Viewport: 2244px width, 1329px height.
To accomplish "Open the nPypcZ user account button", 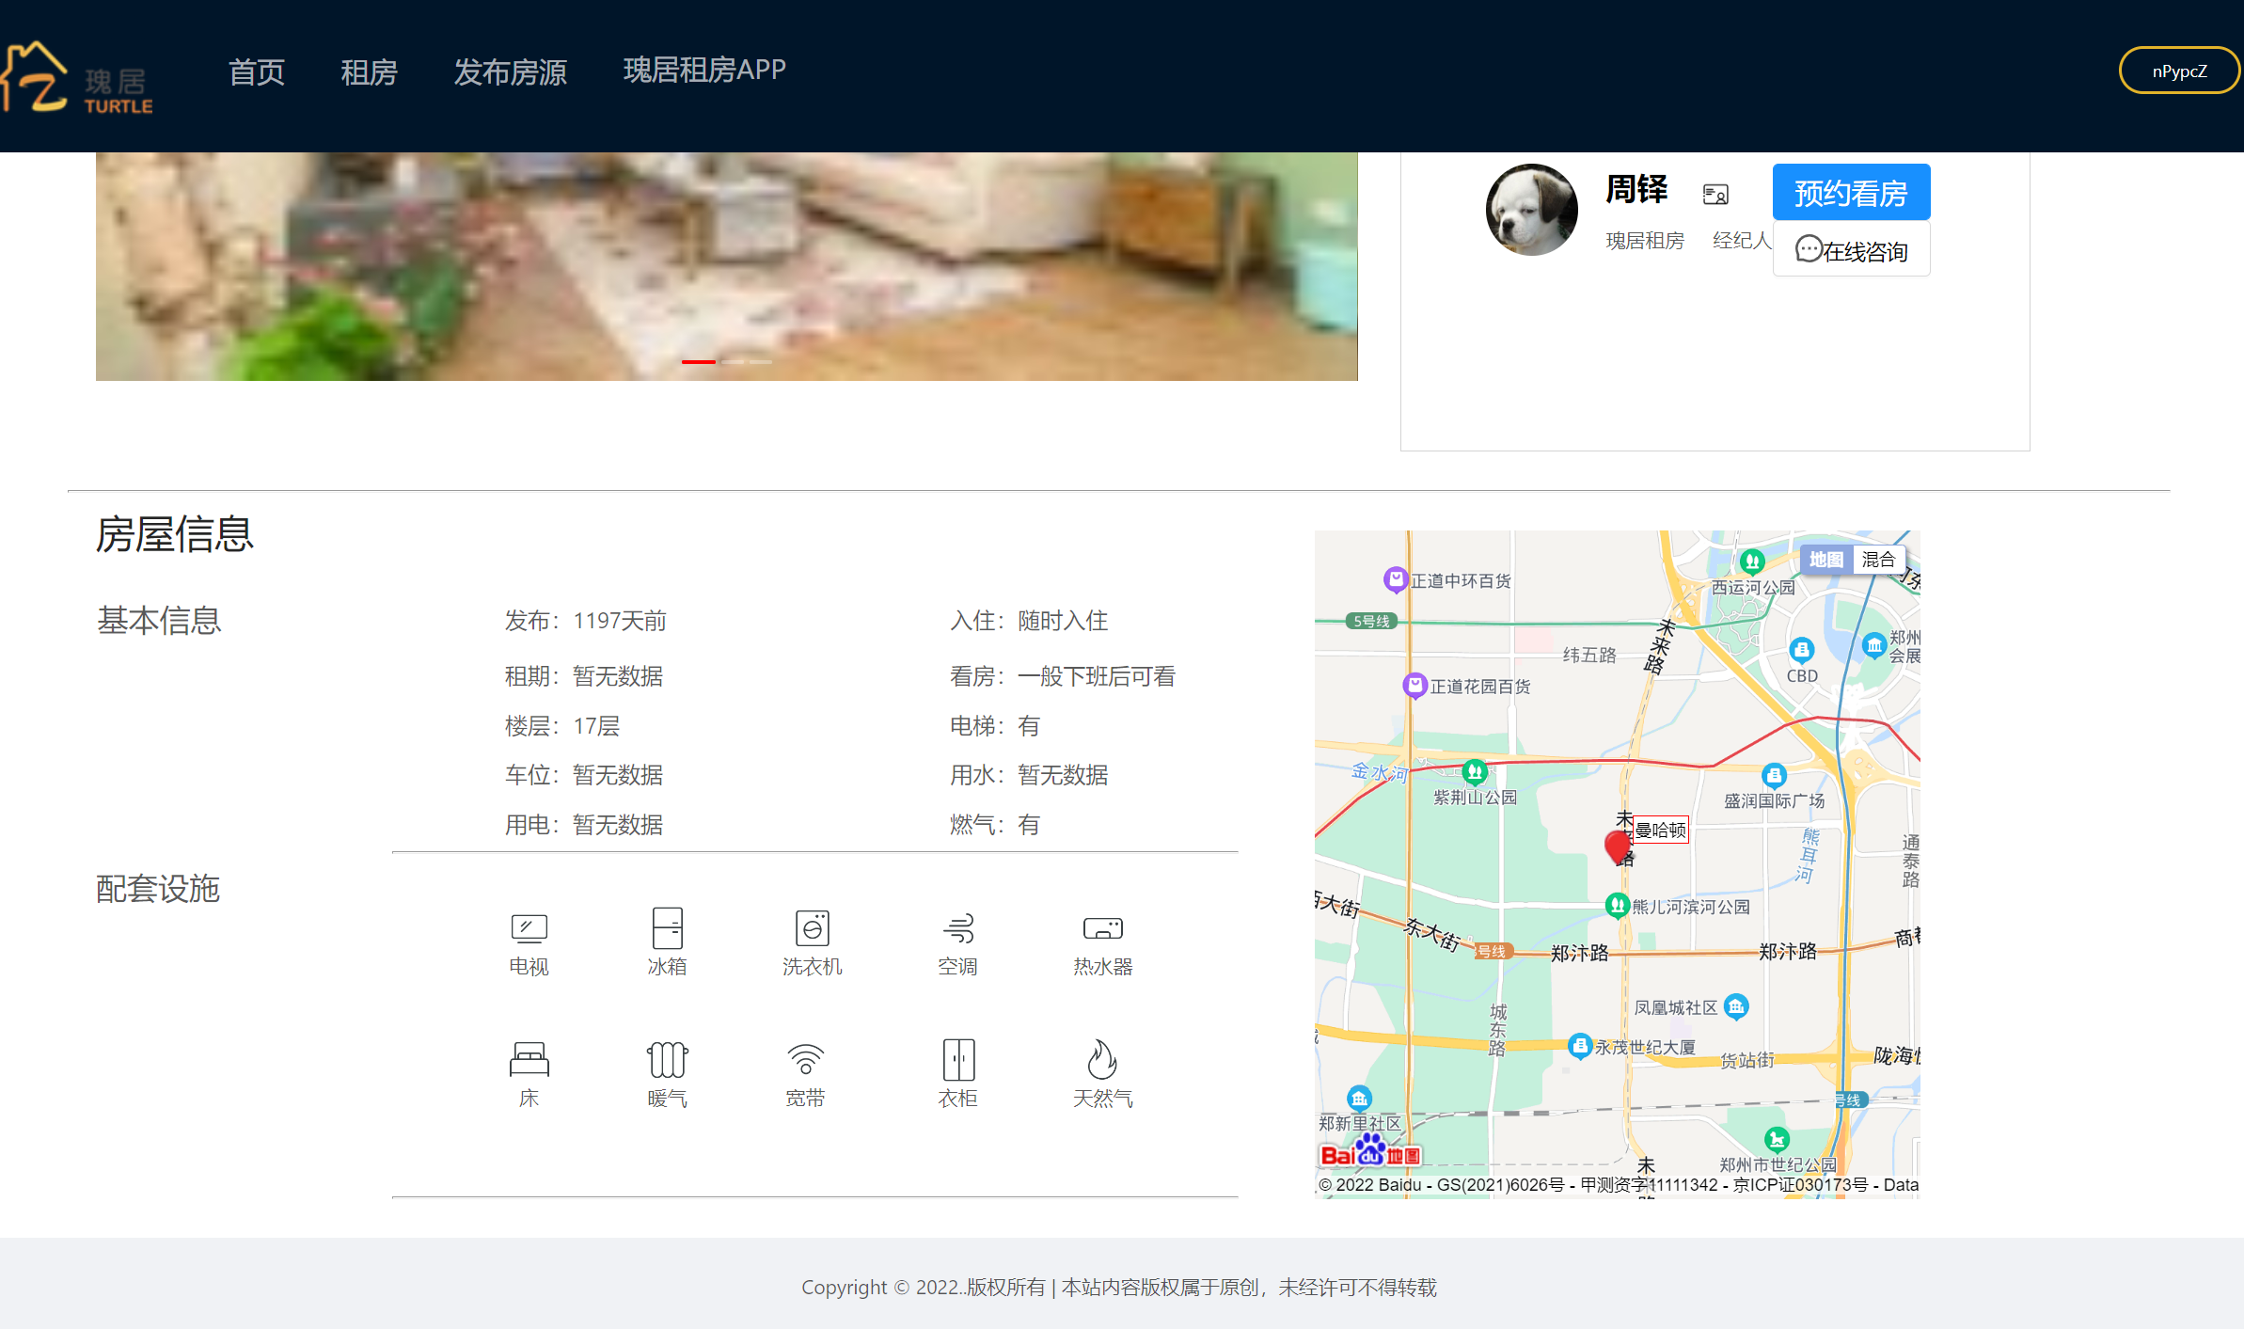I will (2178, 71).
